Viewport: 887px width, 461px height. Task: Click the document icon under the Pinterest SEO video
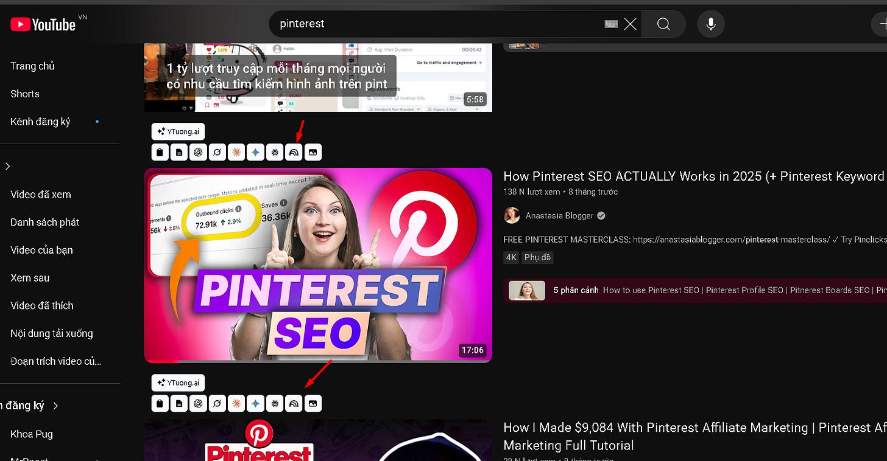179,403
